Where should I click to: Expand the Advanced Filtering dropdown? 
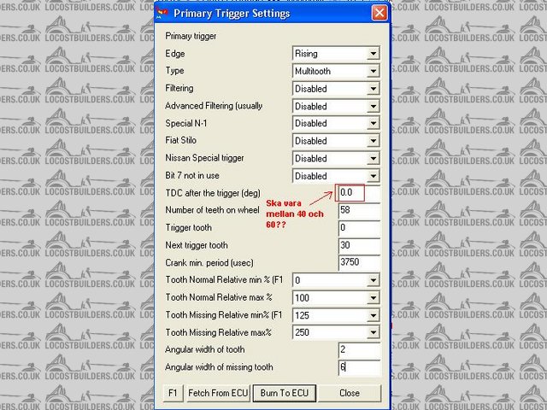(x=336, y=106)
